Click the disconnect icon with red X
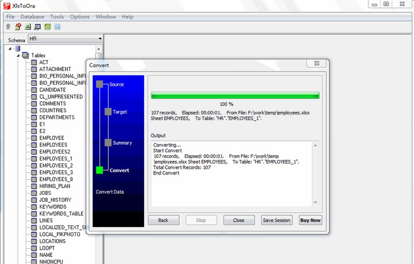Viewport: 414px width, 264px height. click(18, 26)
